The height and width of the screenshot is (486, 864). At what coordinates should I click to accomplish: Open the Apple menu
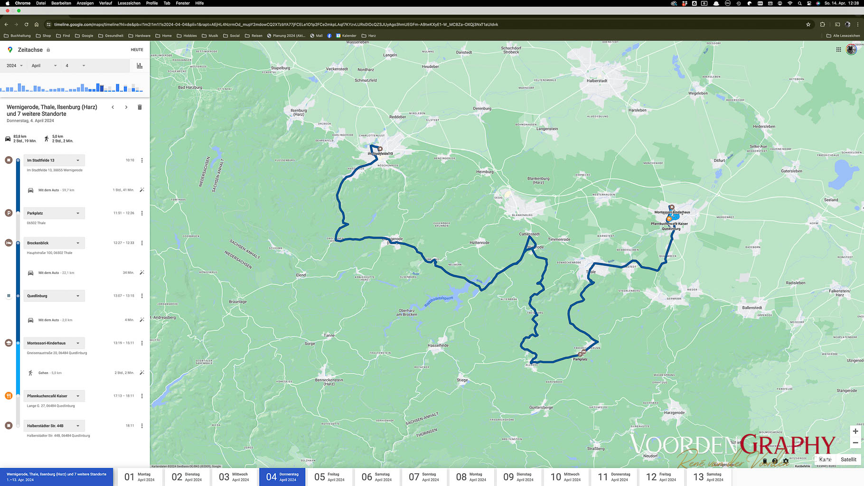coord(8,3)
